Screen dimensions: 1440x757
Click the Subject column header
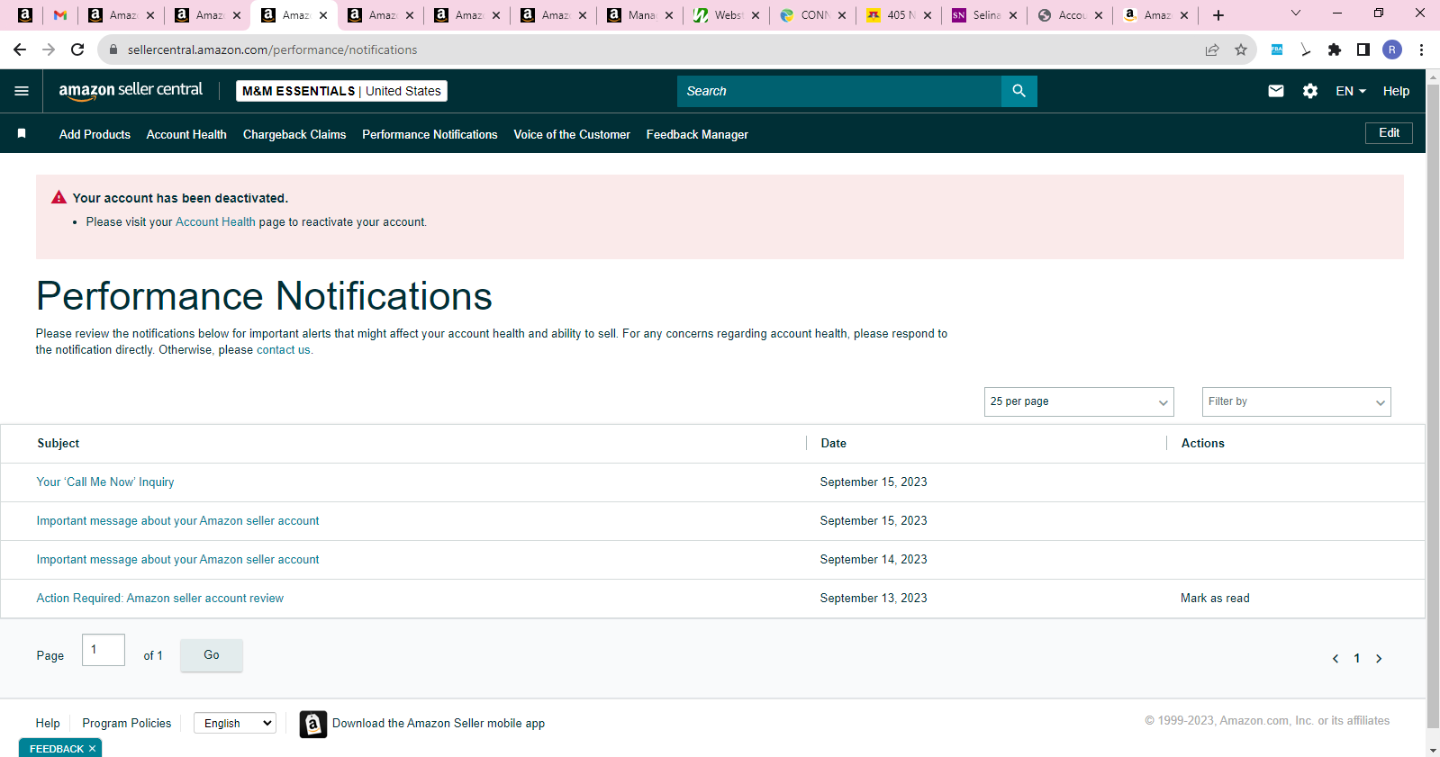pyautogui.click(x=59, y=444)
